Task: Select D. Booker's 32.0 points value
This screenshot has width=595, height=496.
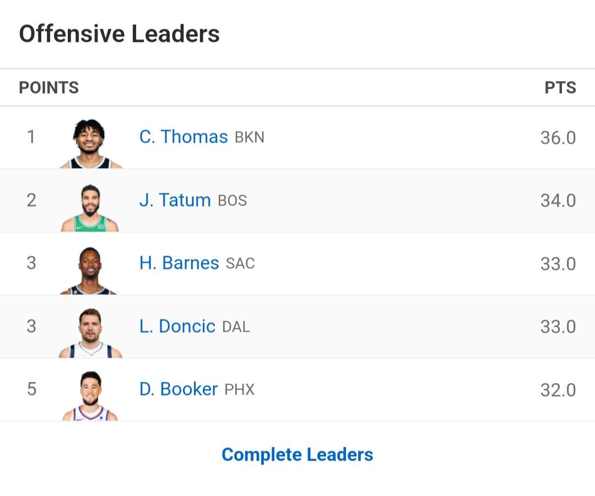Action: (x=558, y=390)
